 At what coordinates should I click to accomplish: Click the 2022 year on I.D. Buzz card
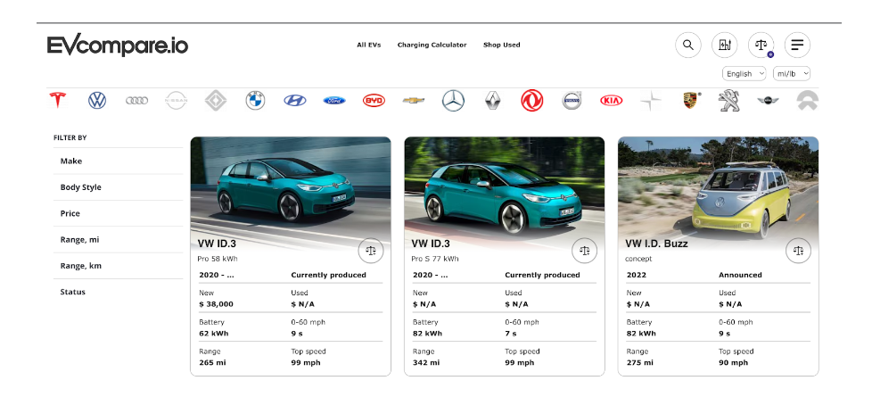click(637, 275)
